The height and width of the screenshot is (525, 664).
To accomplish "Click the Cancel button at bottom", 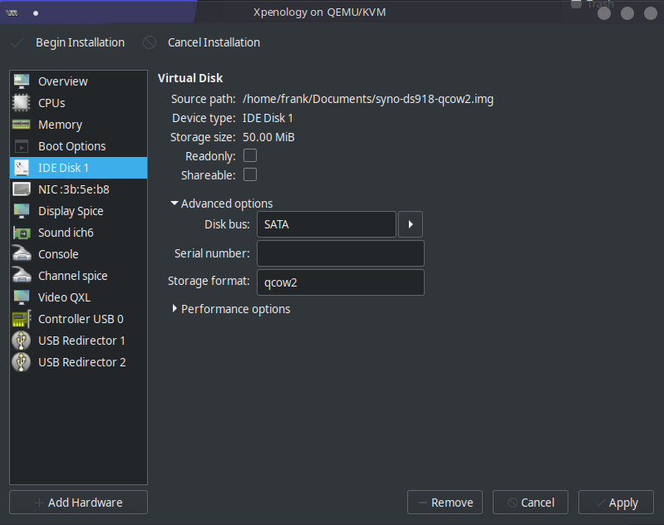I will click(530, 502).
